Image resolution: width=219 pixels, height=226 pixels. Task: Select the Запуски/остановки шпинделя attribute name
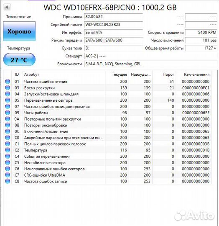tap(51, 94)
